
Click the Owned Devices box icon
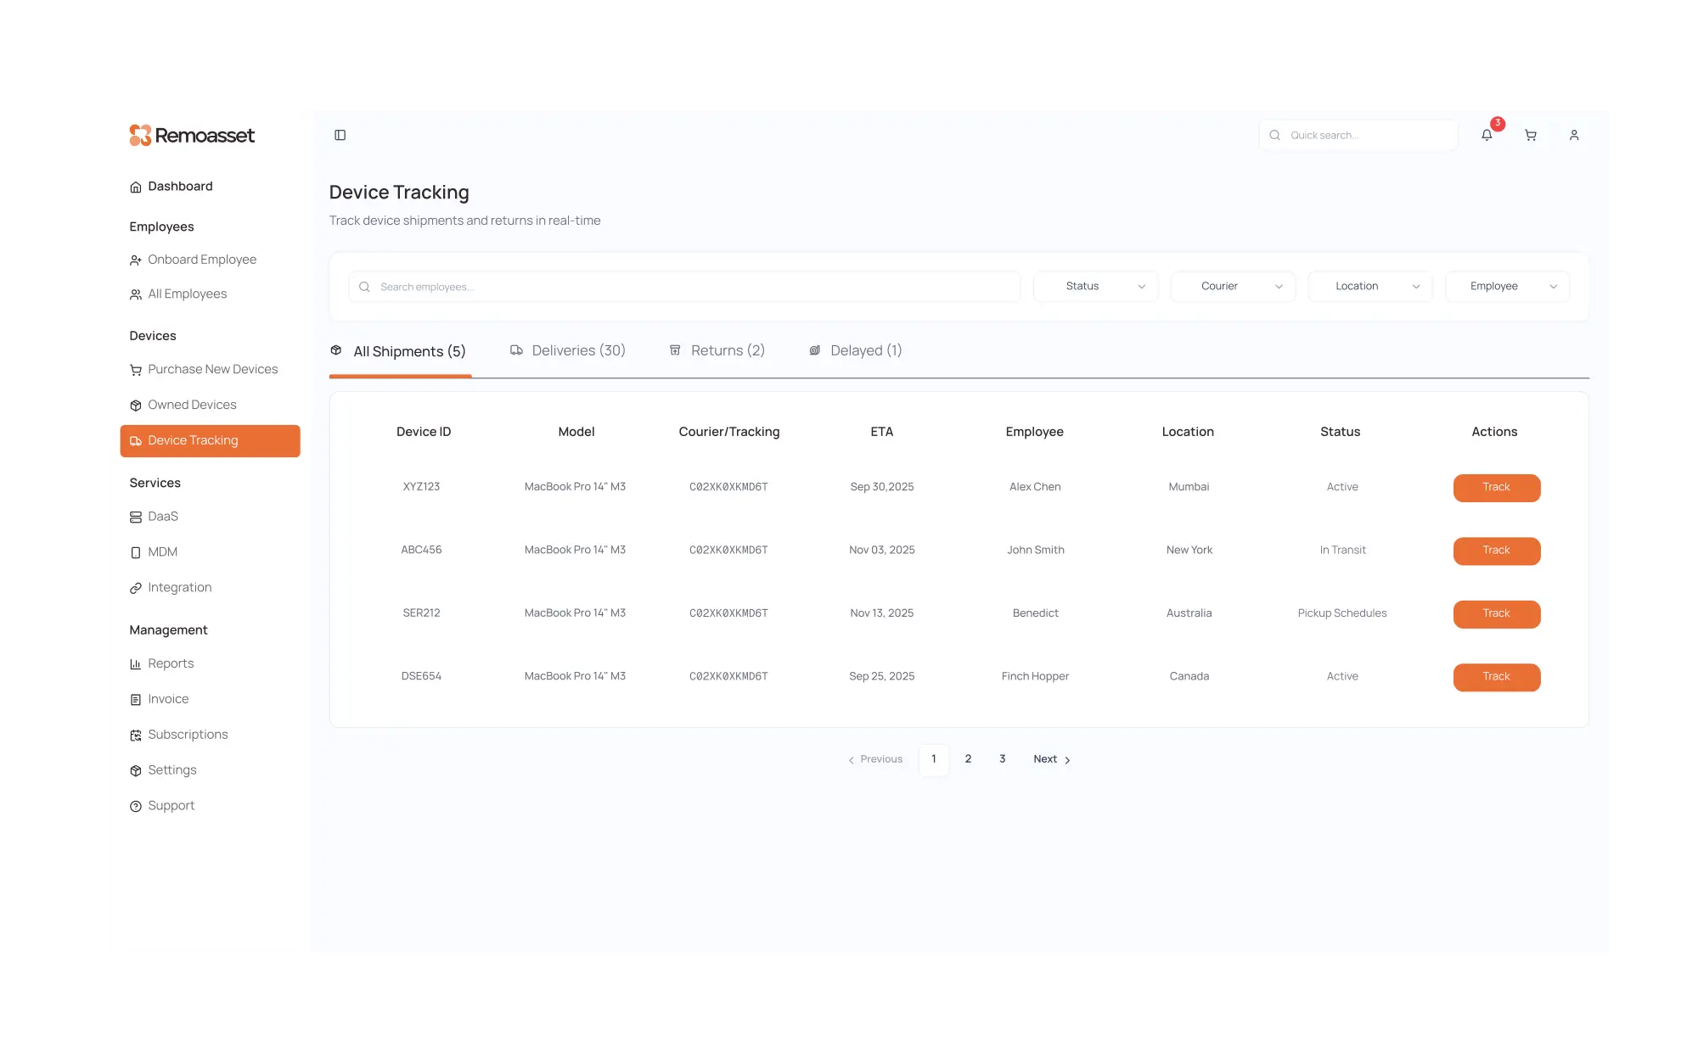(x=136, y=406)
